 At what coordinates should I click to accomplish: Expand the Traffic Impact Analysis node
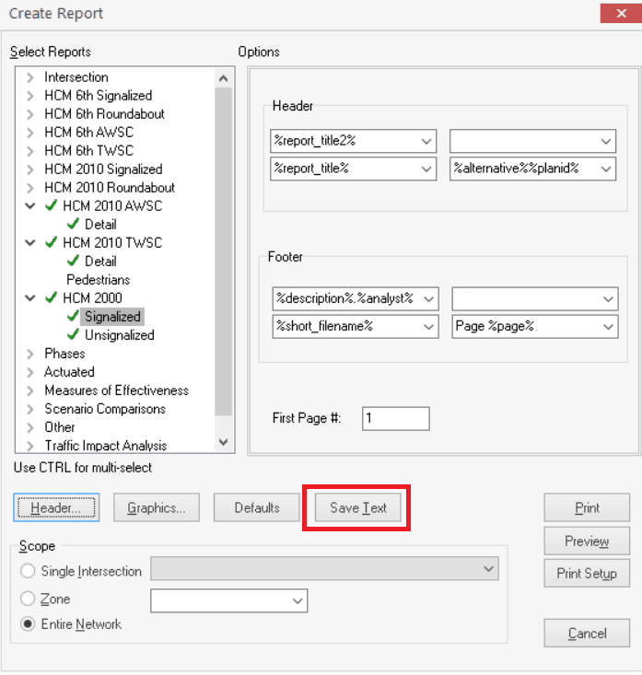[29, 446]
